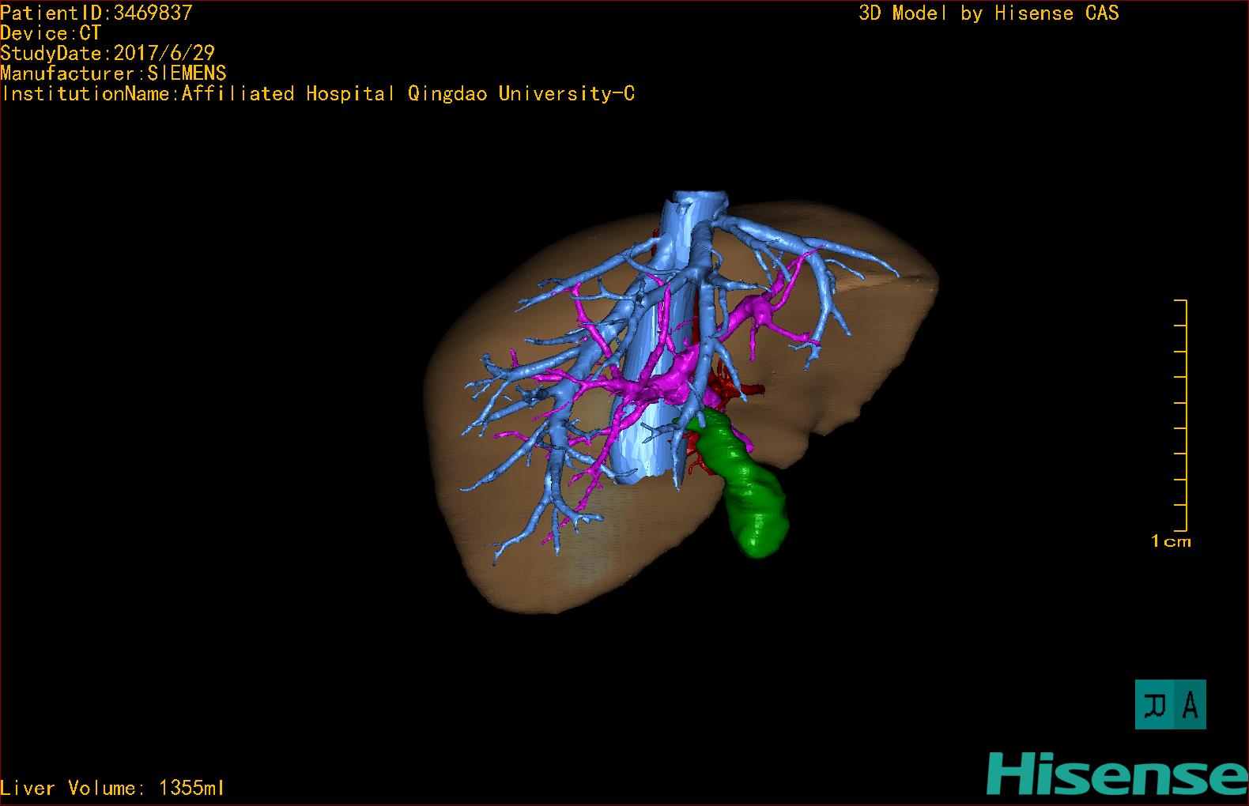Click the 1cm scale ruler

coord(1181,415)
